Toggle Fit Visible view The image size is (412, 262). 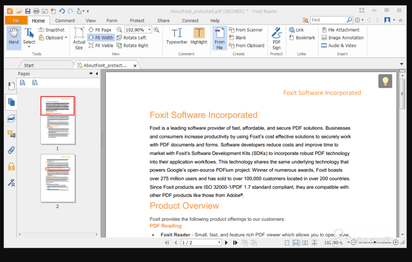(101, 46)
